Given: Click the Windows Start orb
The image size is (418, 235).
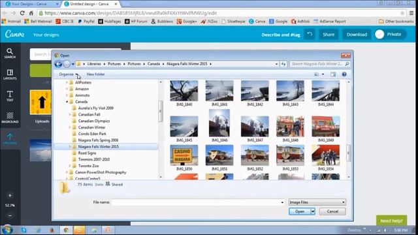Looking at the screenshot, I should tap(7, 230).
